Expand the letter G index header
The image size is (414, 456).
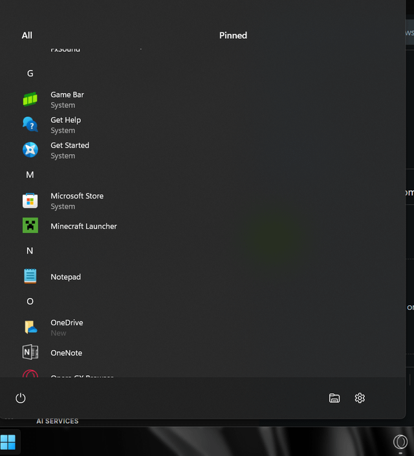pyautogui.click(x=30, y=74)
